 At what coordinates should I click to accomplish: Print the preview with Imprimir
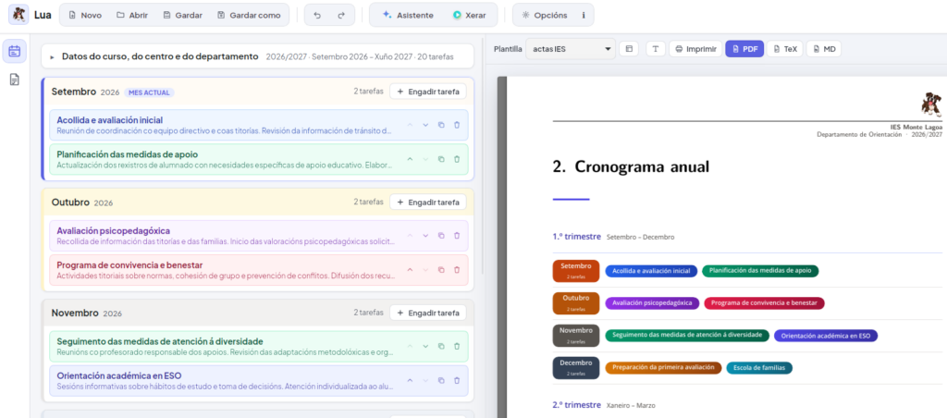click(x=695, y=49)
